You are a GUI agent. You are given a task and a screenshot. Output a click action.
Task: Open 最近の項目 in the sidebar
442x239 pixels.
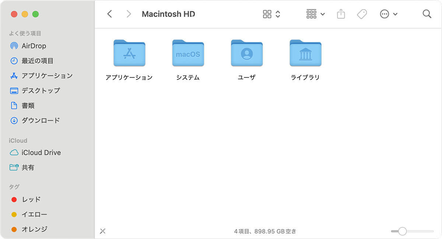[x=32, y=61]
